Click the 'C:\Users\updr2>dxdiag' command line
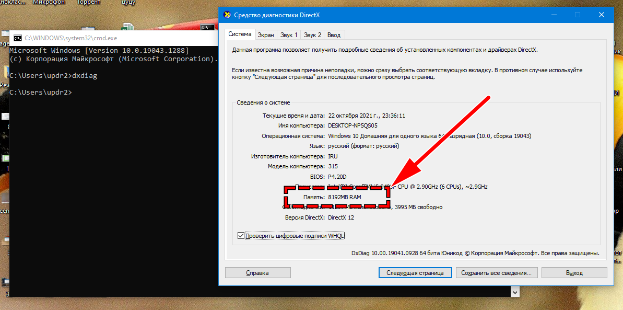This screenshot has width=623, height=310. [53, 76]
